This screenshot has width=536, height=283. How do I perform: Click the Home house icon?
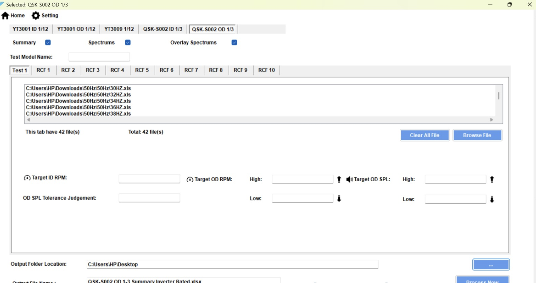coord(5,16)
